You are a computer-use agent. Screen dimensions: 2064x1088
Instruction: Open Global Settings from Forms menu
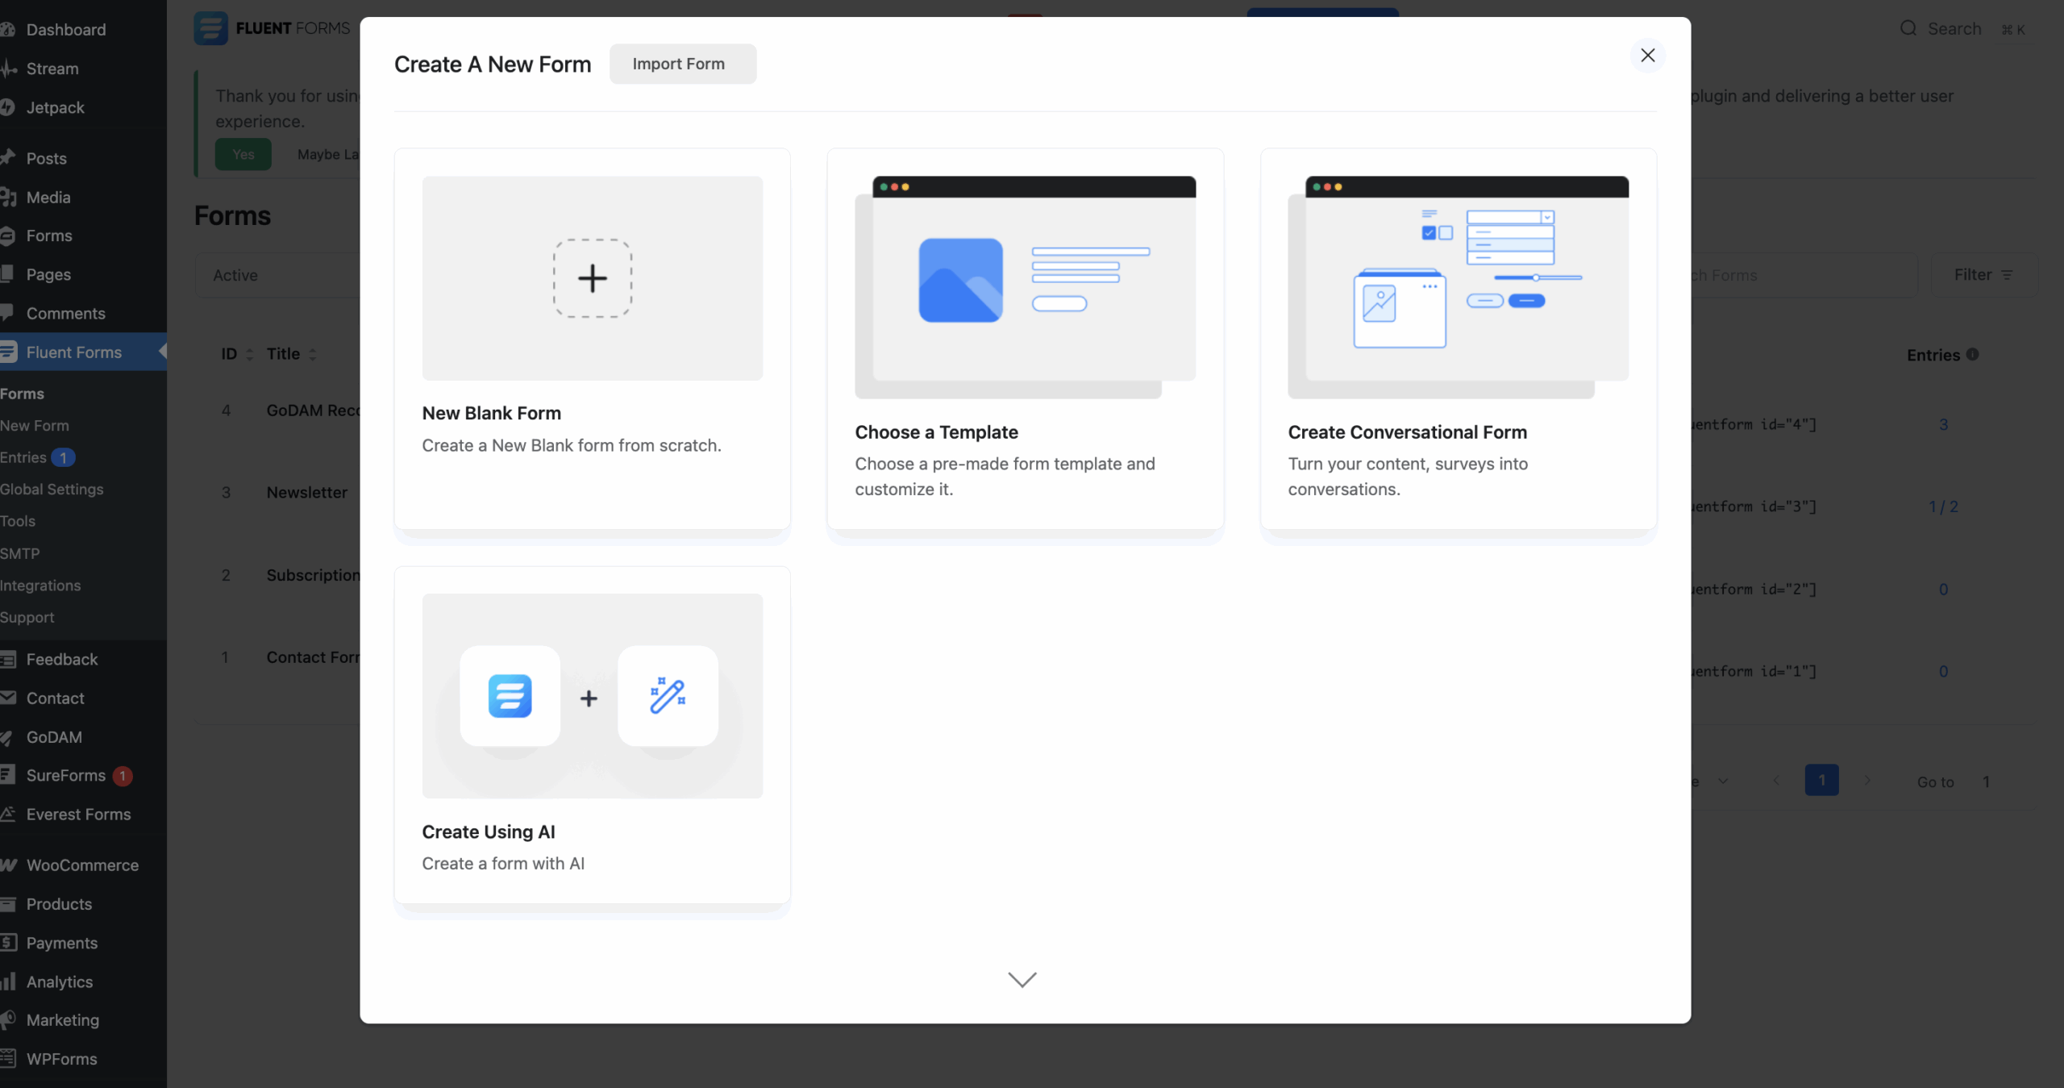(x=53, y=489)
